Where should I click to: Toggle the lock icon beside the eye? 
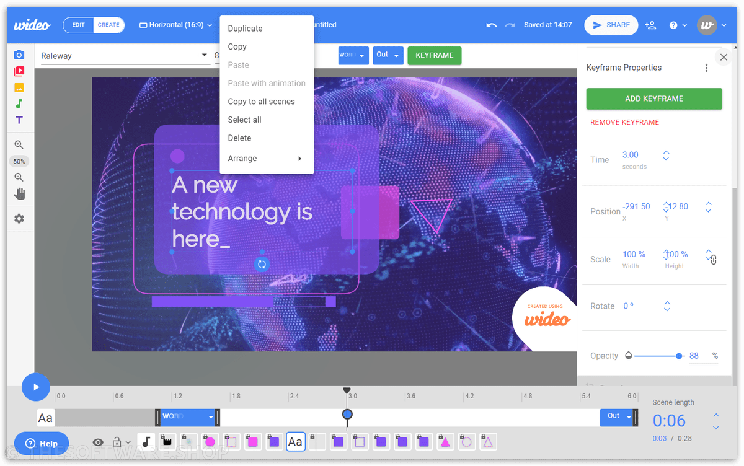tap(117, 442)
